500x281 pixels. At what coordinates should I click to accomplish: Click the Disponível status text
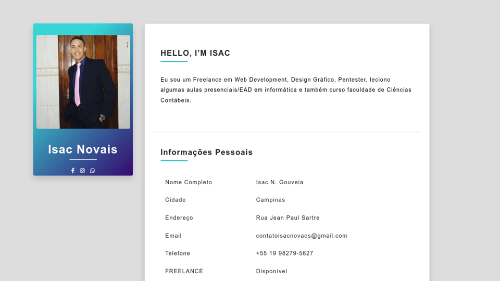coord(271,271)
